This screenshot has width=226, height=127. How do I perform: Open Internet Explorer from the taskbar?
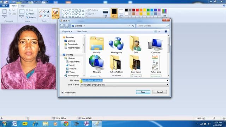[35, 124]
